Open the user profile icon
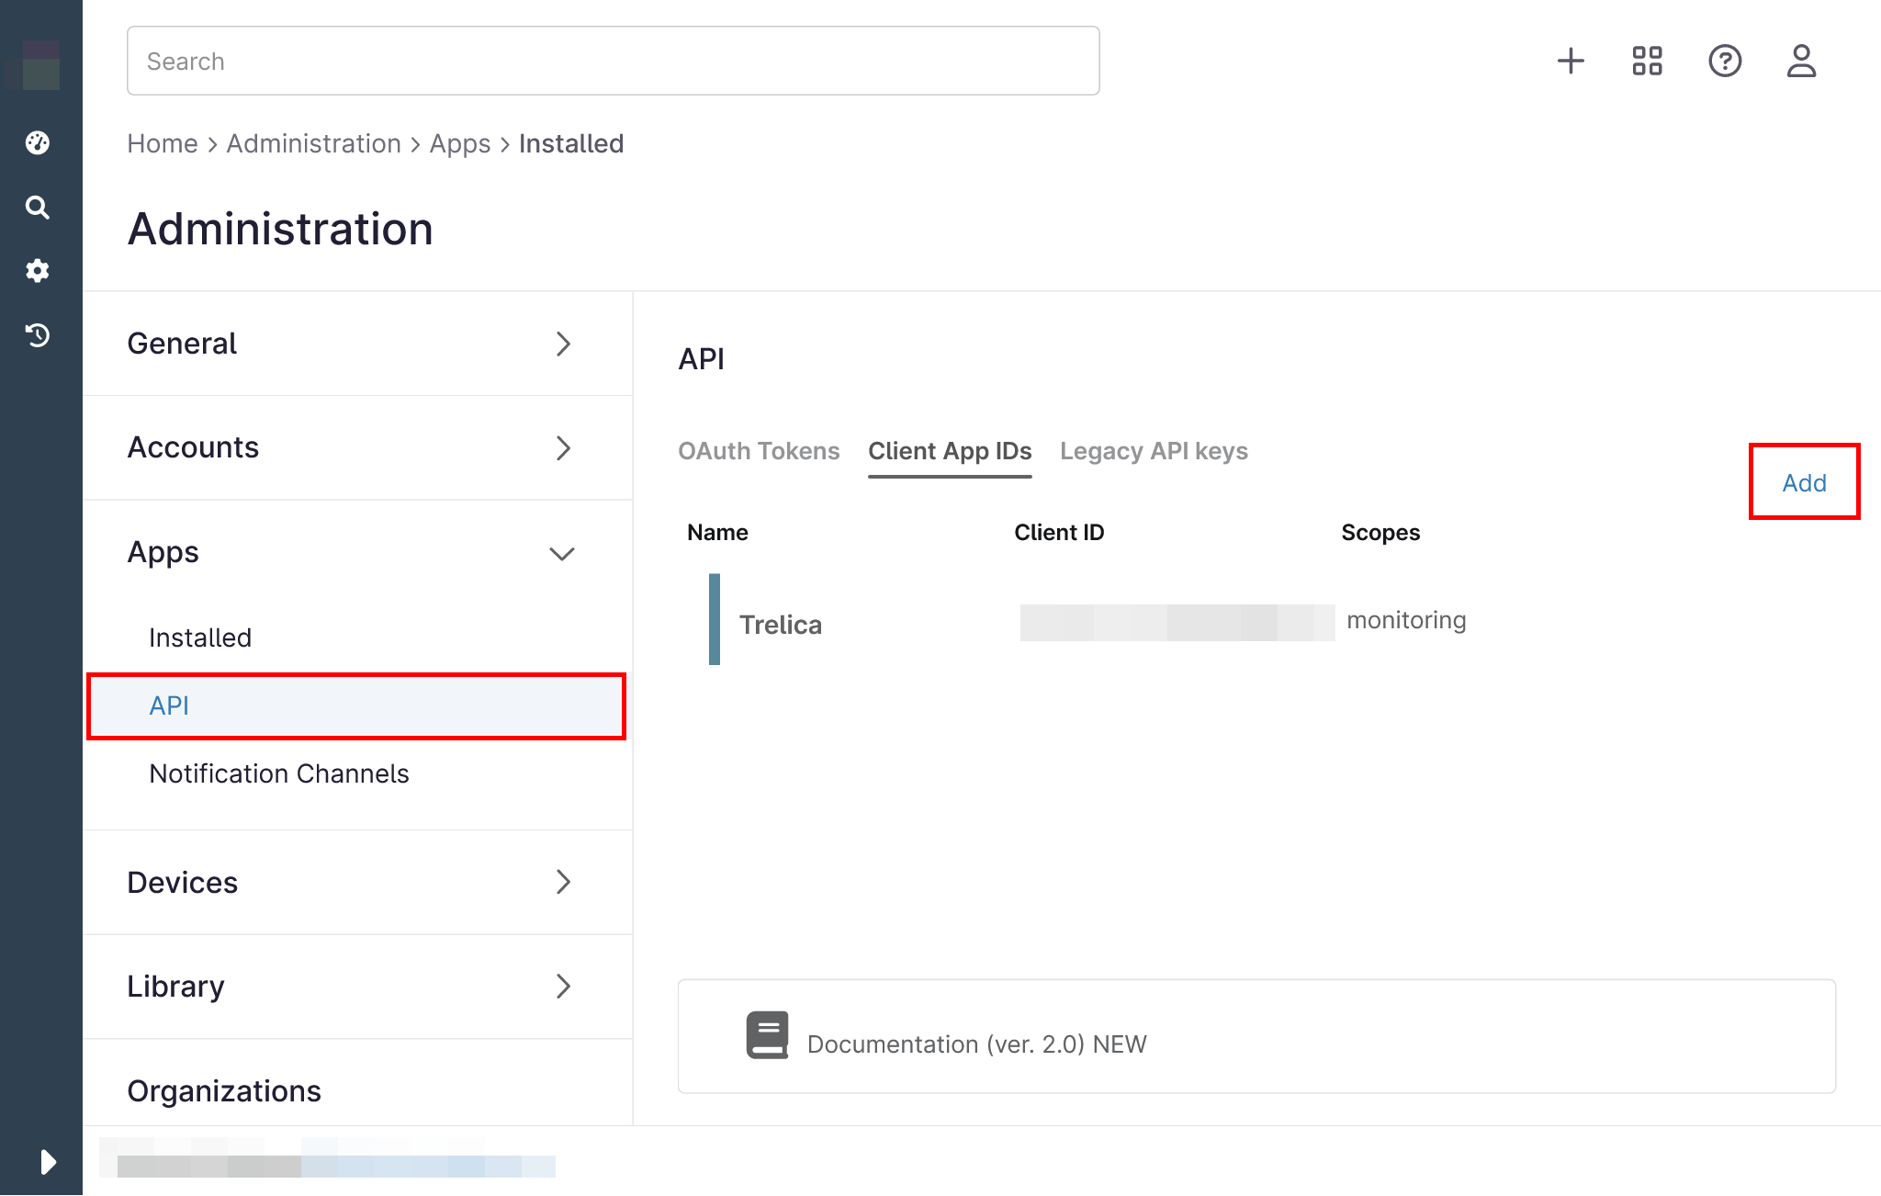The image size is (1881, 1196). tap(1801, 62)
